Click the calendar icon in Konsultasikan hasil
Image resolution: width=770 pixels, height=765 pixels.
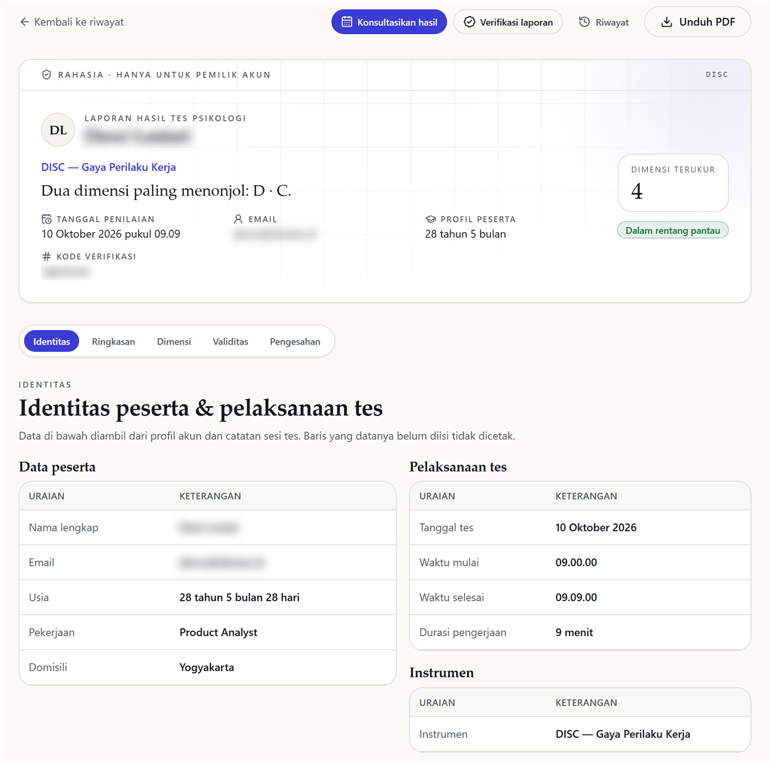point(347,22)
